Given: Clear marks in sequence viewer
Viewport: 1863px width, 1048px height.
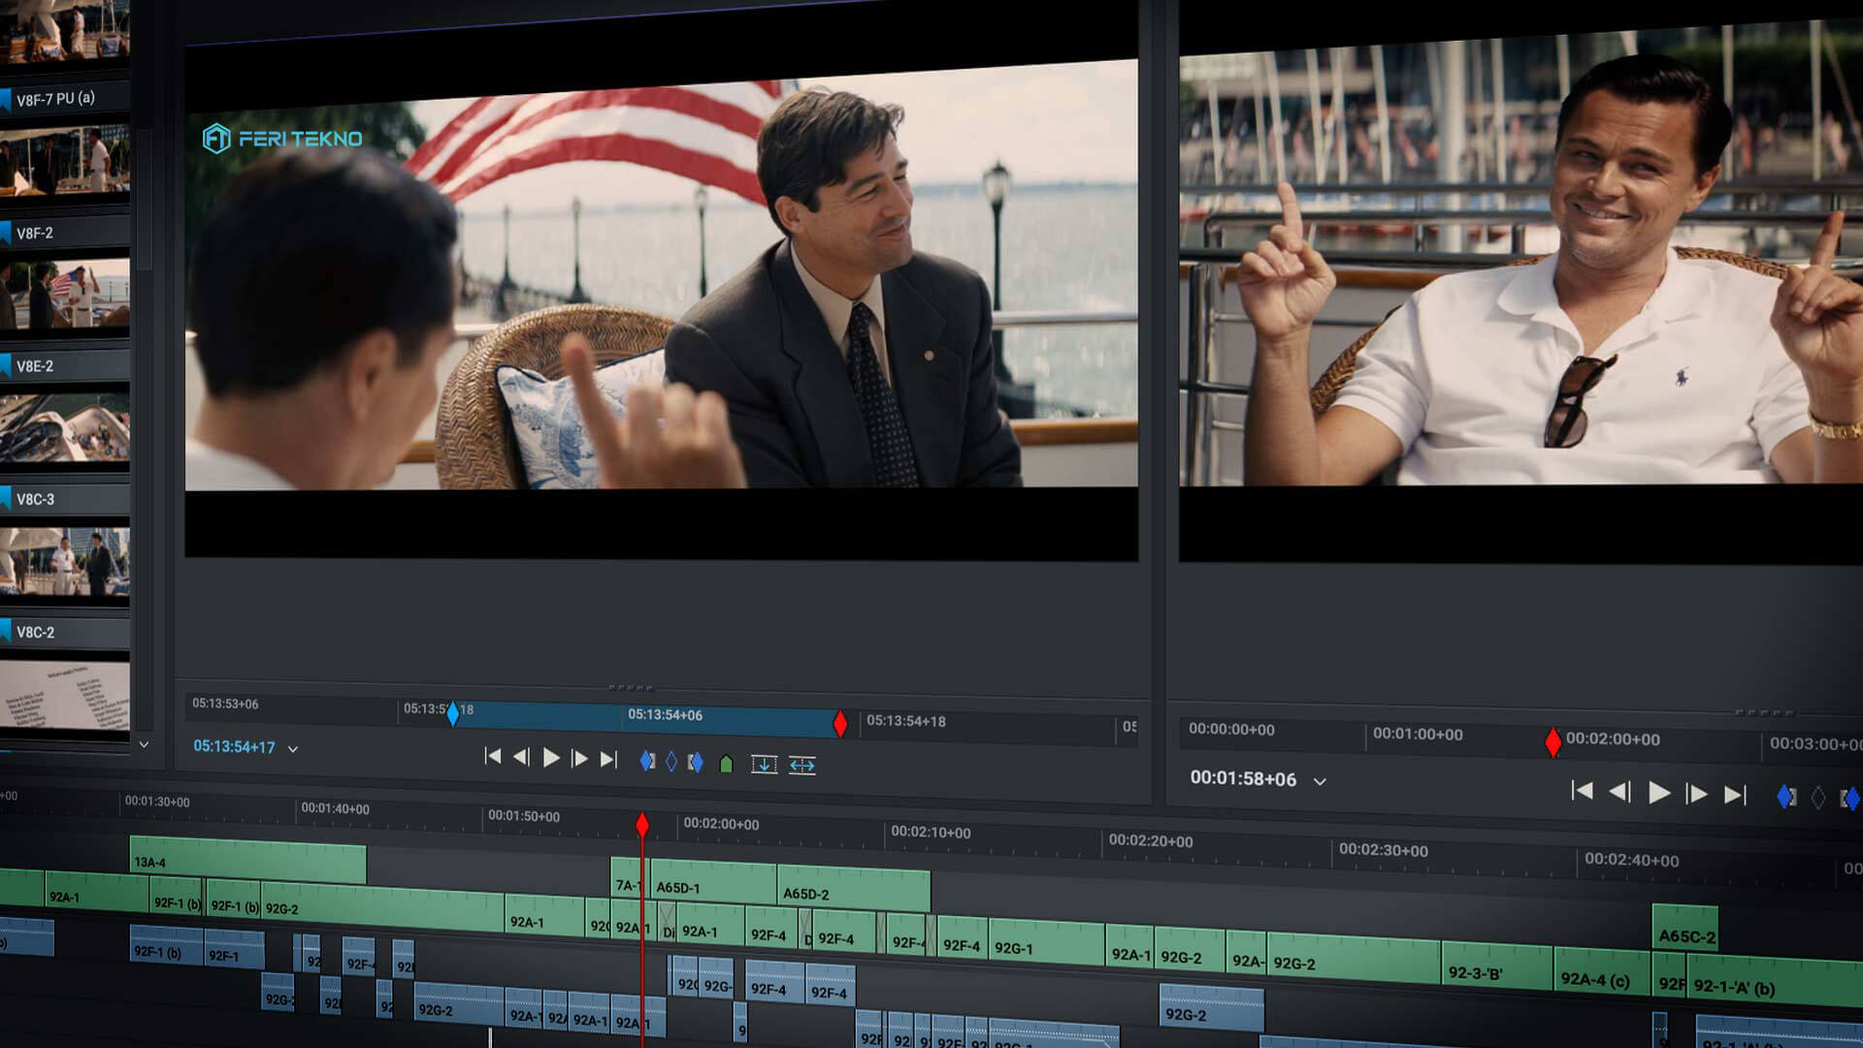Looking at the screenshot, I should click(1818, 798).
